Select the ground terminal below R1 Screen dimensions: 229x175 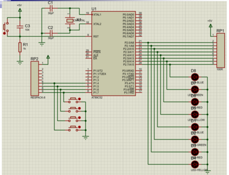[x=20, y=63]
